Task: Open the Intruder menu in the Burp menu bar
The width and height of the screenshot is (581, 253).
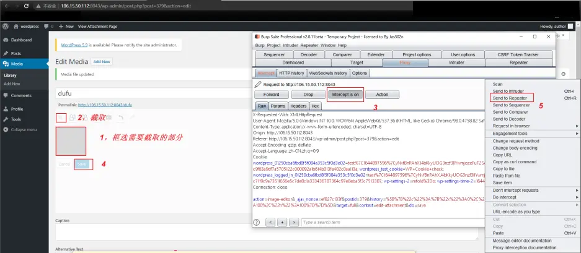Action: pos(290,46)
